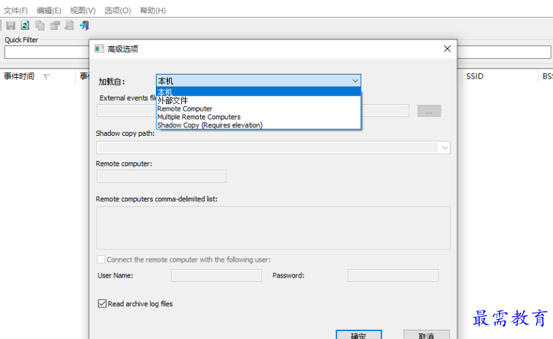Viewport: 553px width, 339px height.
Task: Click the green Refresh toolbar icon
Action: (x=25, y=25)
